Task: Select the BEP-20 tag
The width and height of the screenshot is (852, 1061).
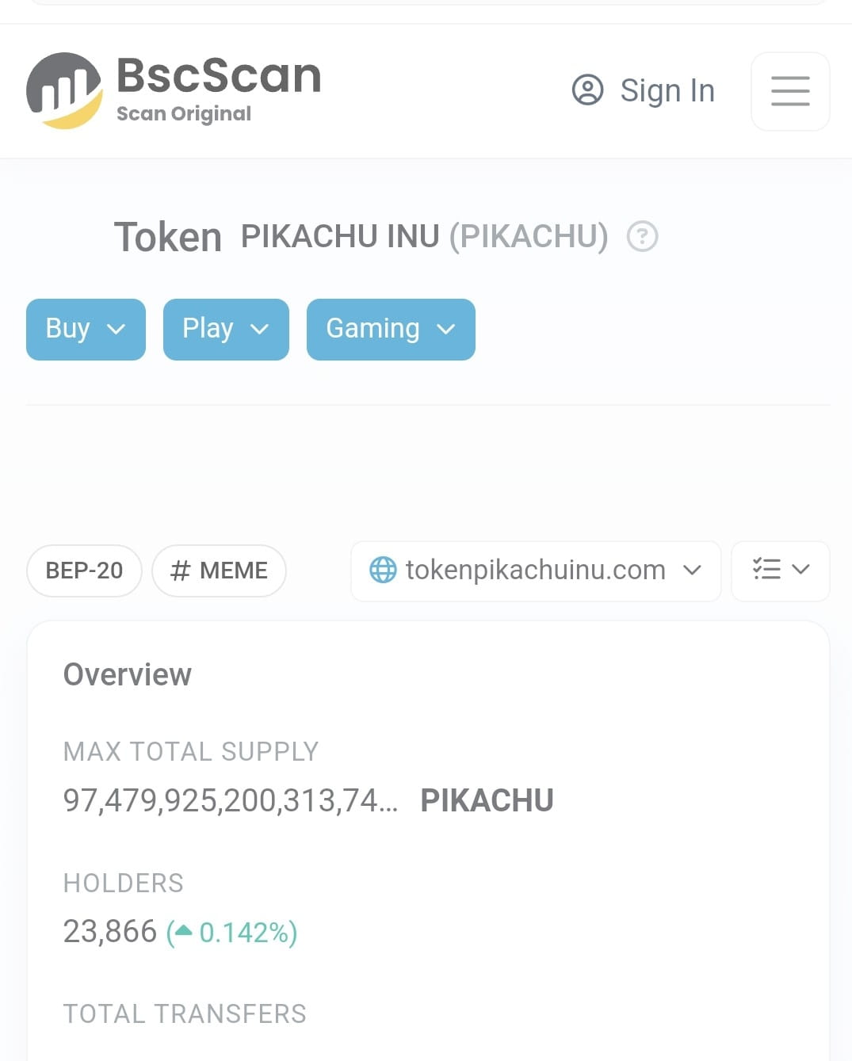Action: point(84,571)
